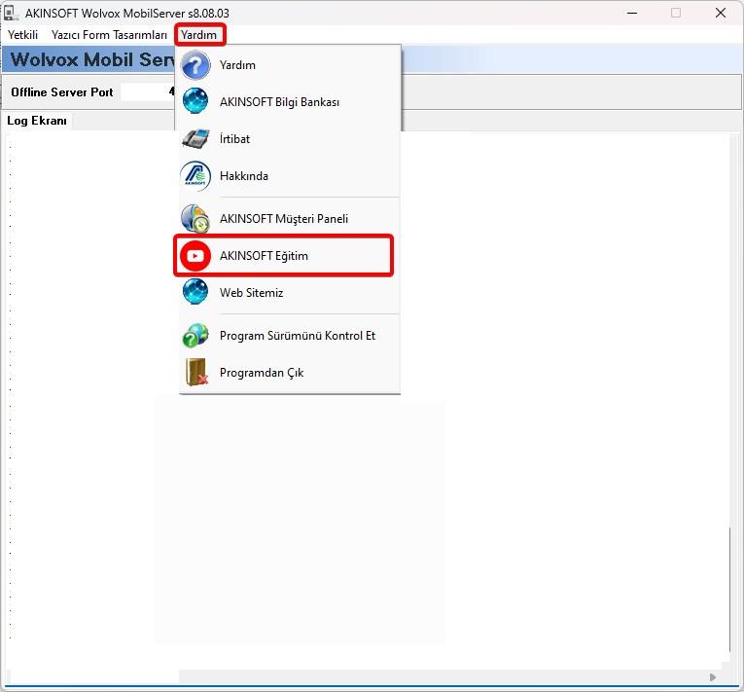Viewport: 744px width, 692px height.
Task: Click the Müşteri Paneli icon
Action: (195, 218)
